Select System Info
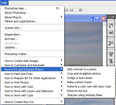The image size is (116, 105). pos(32,28)
